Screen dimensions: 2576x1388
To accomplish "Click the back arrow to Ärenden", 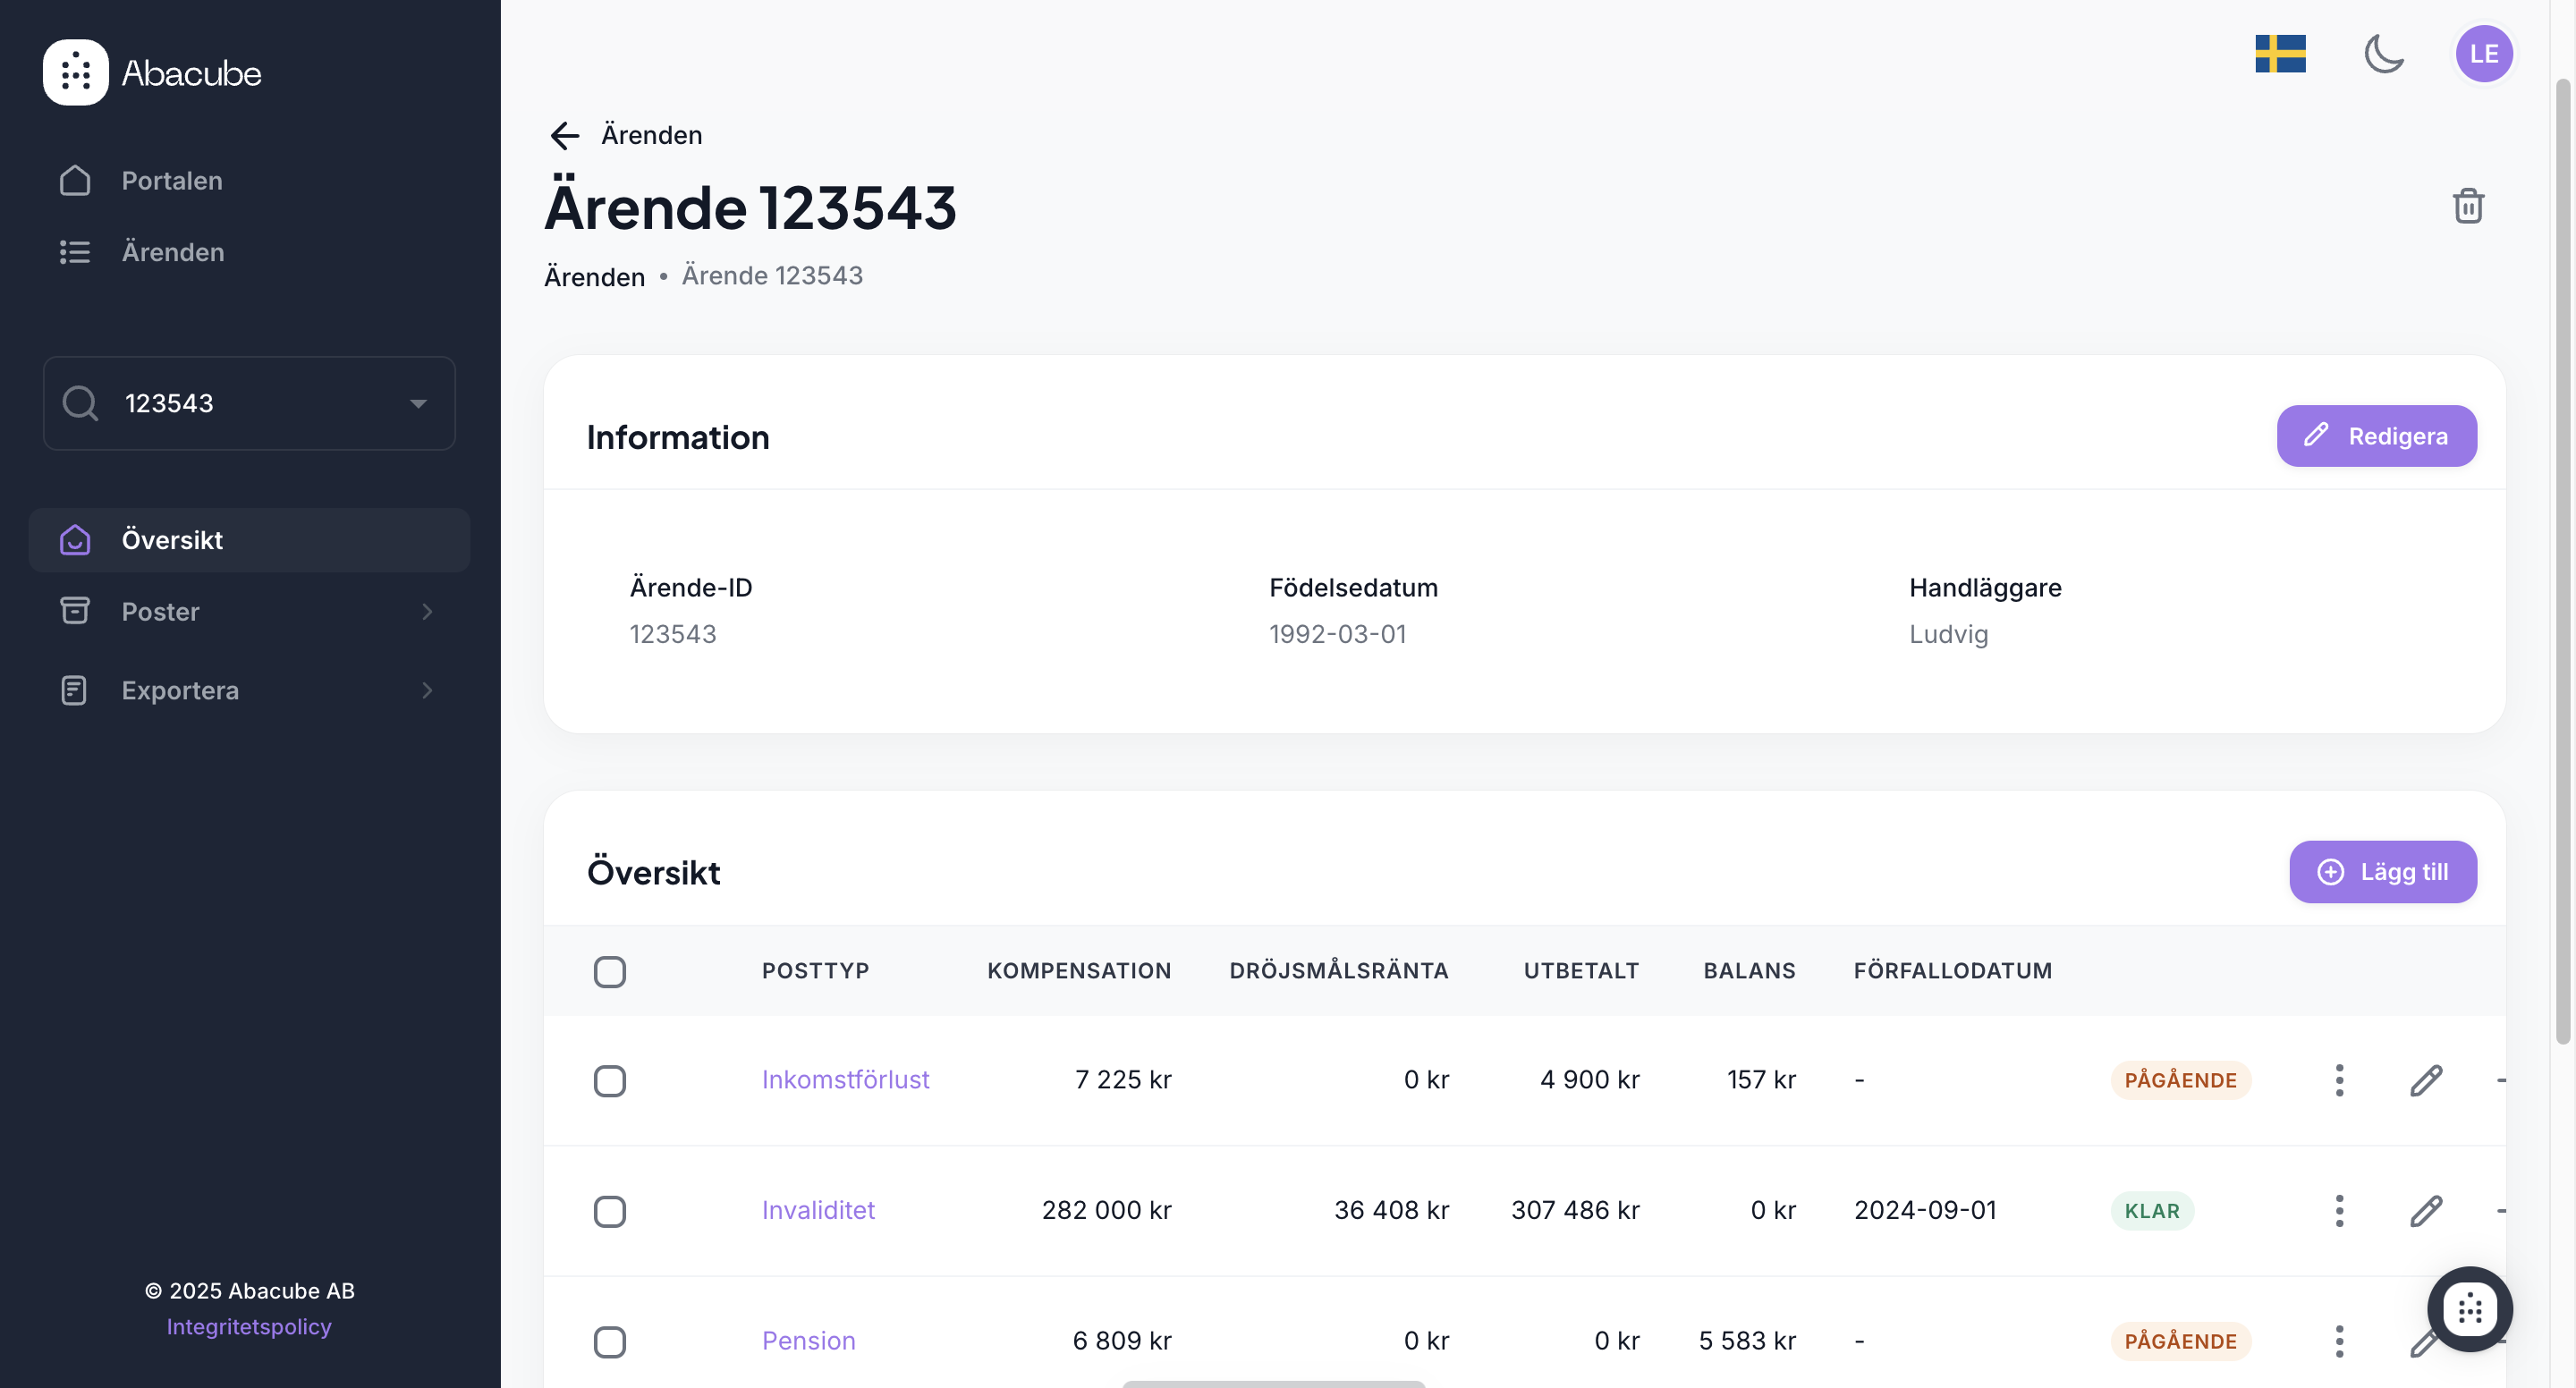I will point(565,135).
